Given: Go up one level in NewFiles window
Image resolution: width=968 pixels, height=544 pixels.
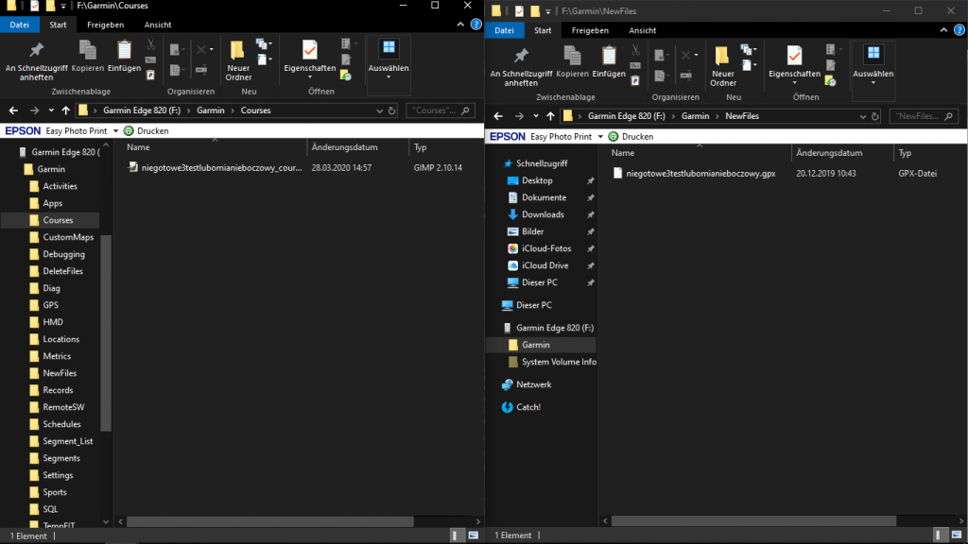Looking at the screenshot, I should point(548,116).
